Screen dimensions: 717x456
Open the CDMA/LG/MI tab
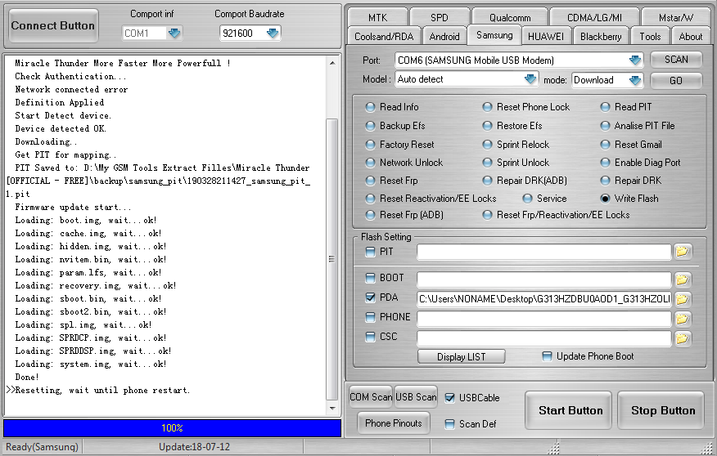pyautogui.click(x=594, y=17)
